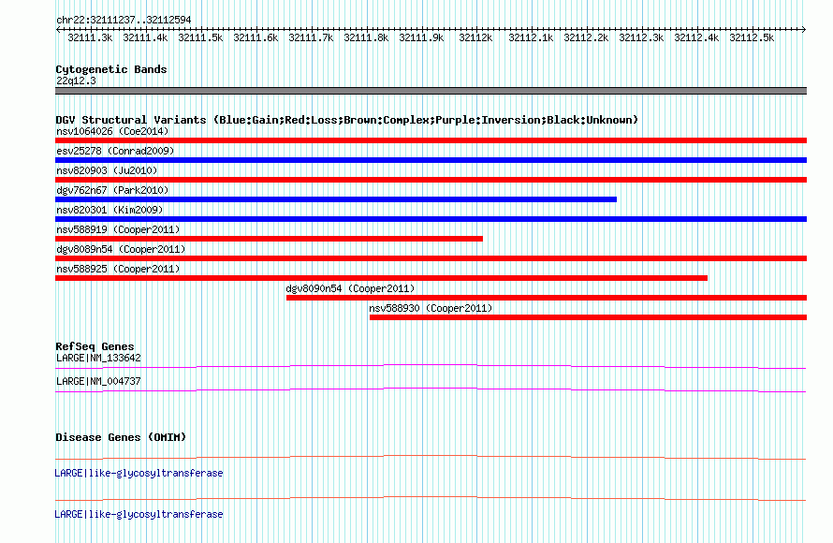This screenshot has width=833, height=543.
Task: Click the red bar for nsv588925
Action: (x=382, y=278)
